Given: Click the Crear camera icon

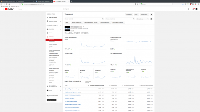Looking at the screenshot, I should tap(48, 90).
